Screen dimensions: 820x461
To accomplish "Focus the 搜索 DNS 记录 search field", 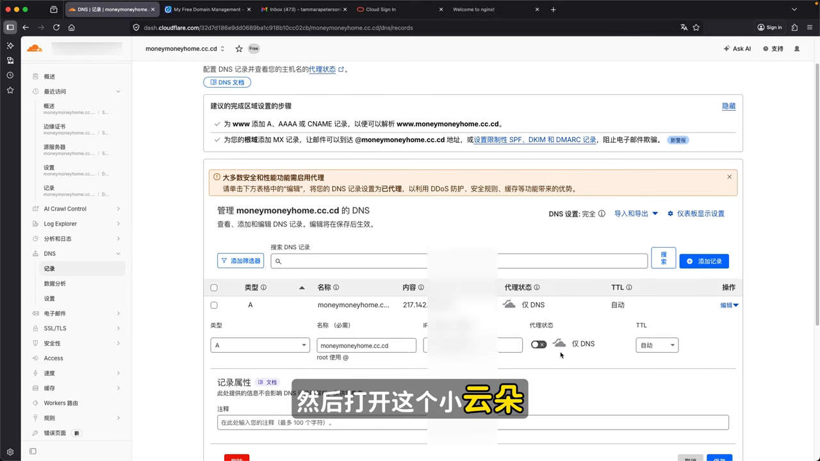I will click(459, 261).
